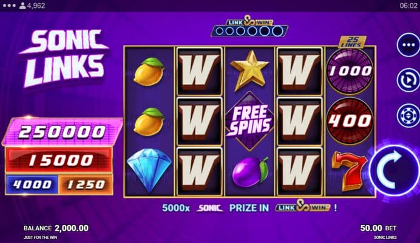Click the 1000 purple coin symbol
The image size is (420, 243).
pos(350,71)
